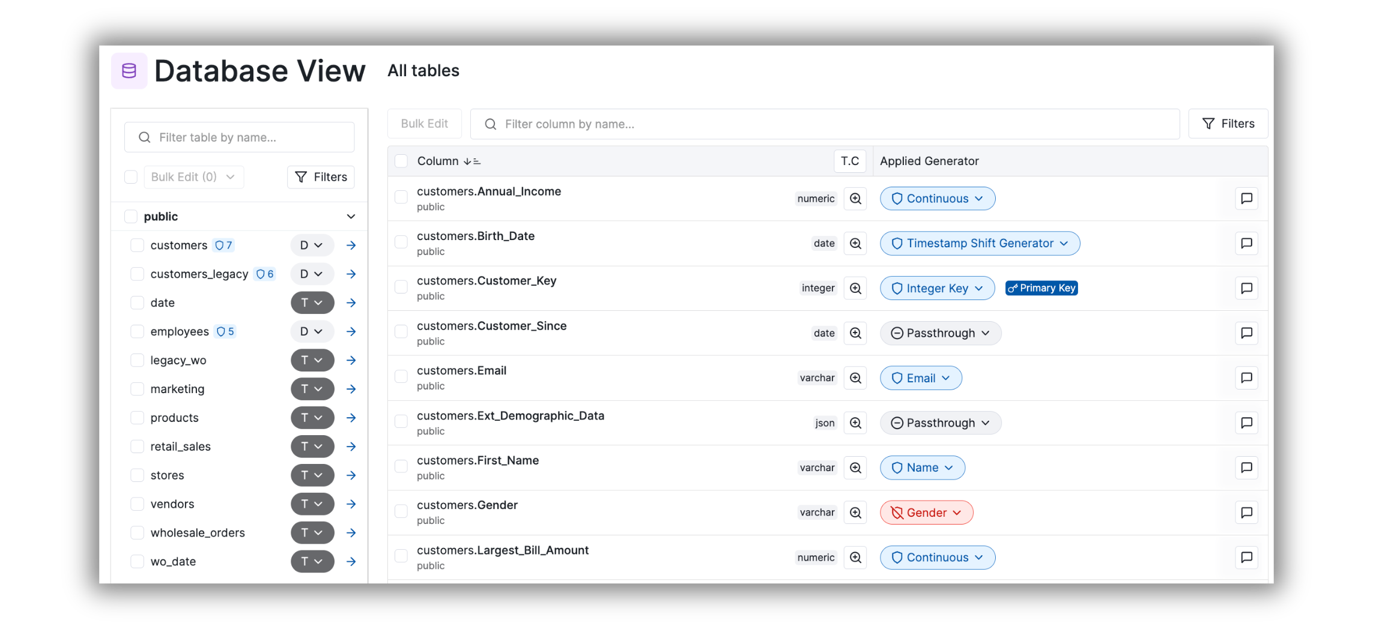
Task: Click the magnifier icon for customers.Annual_Income
Action: pyautogui.click(x=855, y=199)
